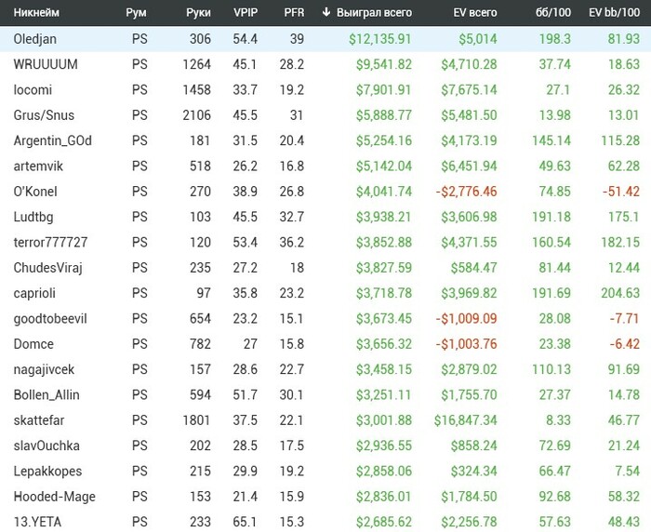
Task: Sort by the Рум column header
Action: click(x=136, y=13)
